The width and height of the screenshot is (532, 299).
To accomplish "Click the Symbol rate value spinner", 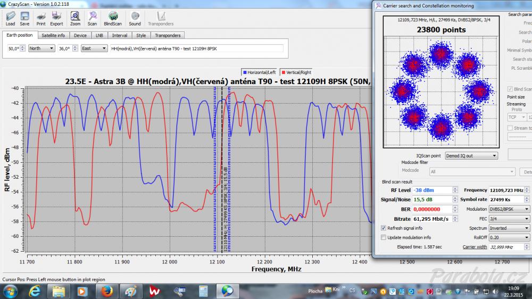I will [x=527, y=200].
